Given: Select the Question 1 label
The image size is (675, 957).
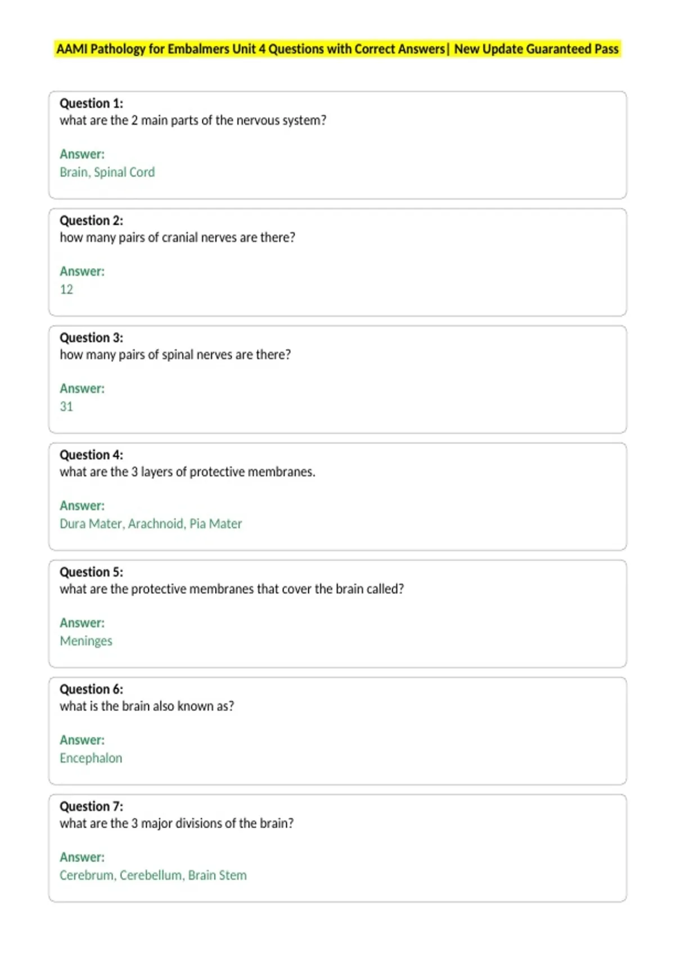Looking at the screenshot, I should coord(91,103).
